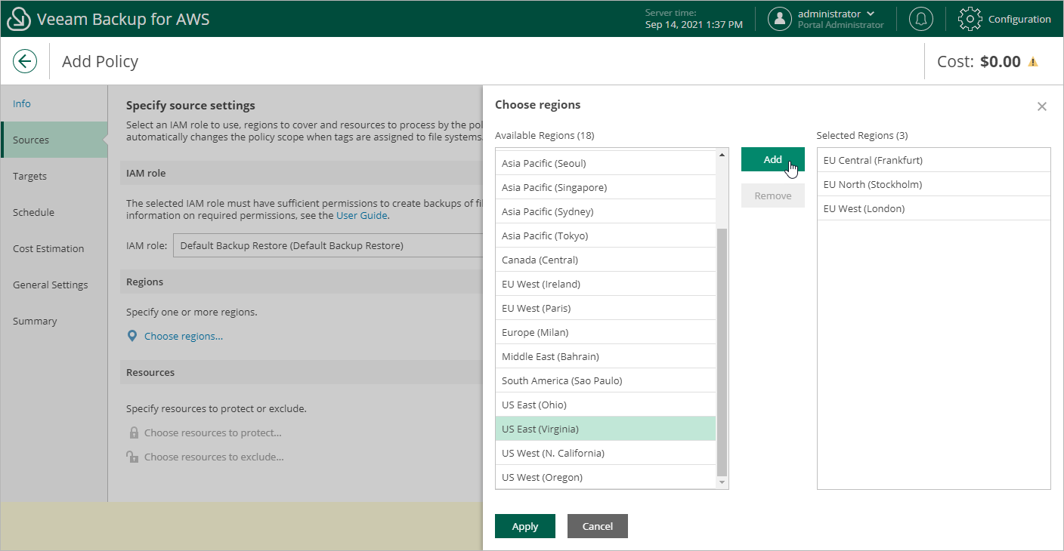Viewport: 1064px width, 551px height.
Task: Close the Choose regions panel with X
Action: coord(1041,106)
